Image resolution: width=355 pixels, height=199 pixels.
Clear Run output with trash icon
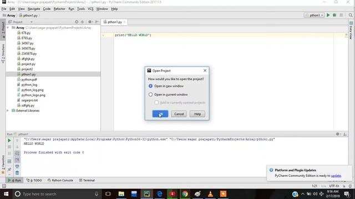pos(17,173)
